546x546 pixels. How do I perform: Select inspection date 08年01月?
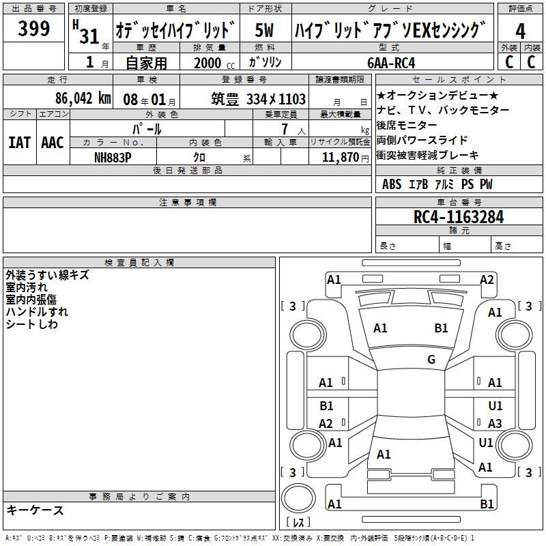tap(149, 100)
